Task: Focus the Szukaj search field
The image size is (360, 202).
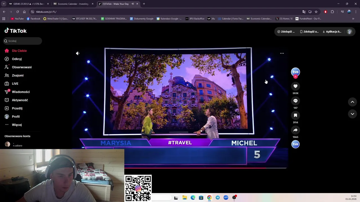Action: pyautogui.click(x=22, y=41)
